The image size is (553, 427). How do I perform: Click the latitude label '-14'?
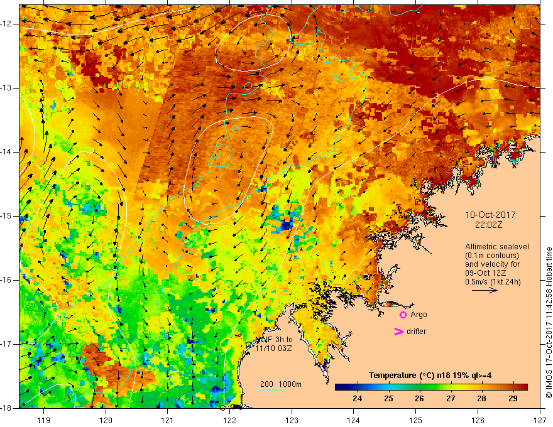(7, 152)
